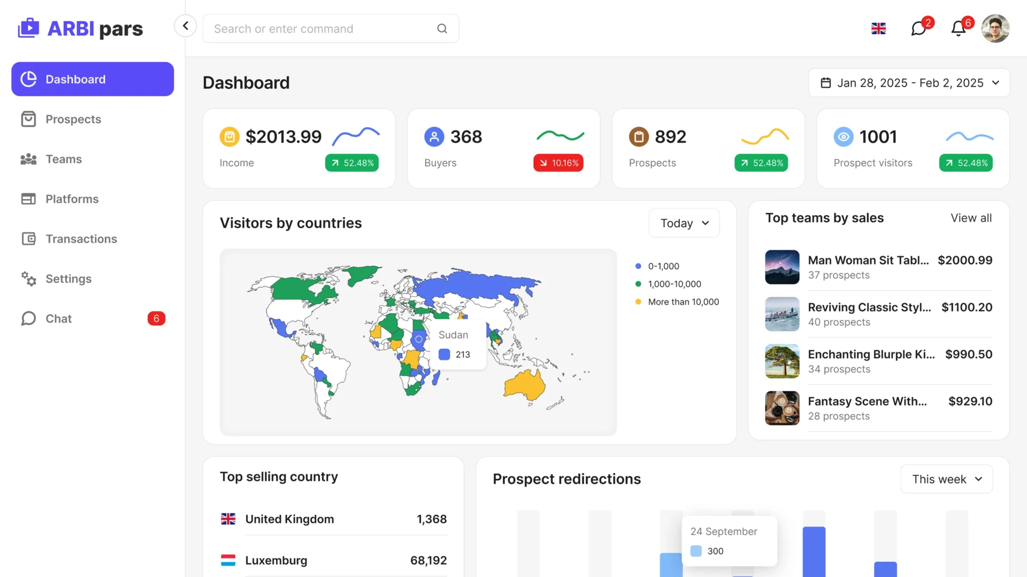Open Chat menu item
The image size is (1027, 577).
[93, 318]
